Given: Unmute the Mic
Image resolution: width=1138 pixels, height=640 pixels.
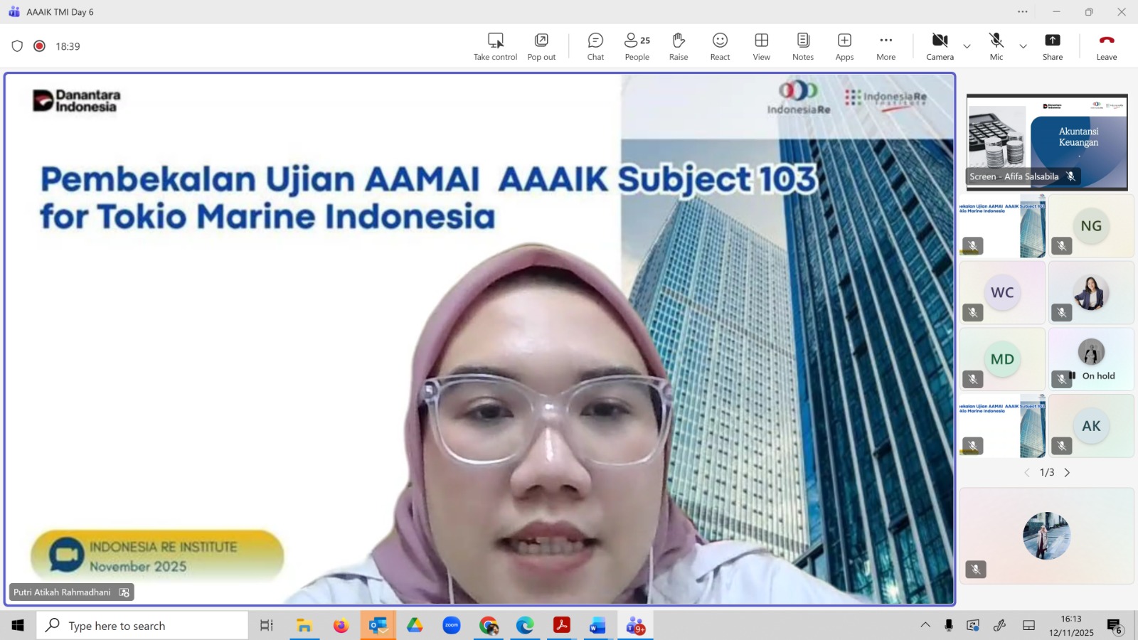Looking at the screenshot, I should click(996, 46).
